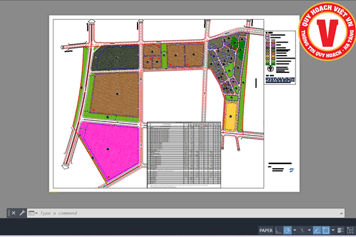Open command line customize wrench

pos(22,213)
